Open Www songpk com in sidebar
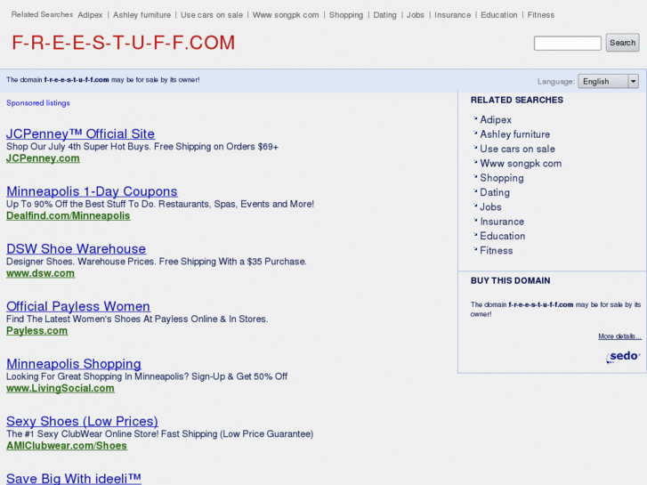 click(x=521, y=164)
